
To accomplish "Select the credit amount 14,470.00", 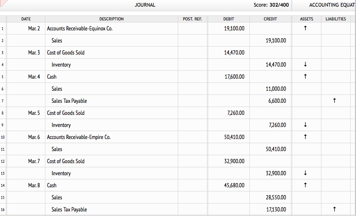I will [276, 65].
